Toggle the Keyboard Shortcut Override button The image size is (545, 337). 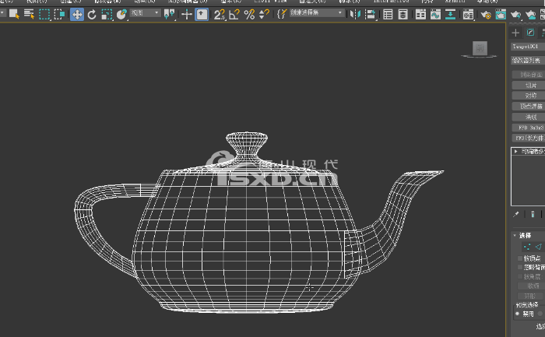[202, 14]
